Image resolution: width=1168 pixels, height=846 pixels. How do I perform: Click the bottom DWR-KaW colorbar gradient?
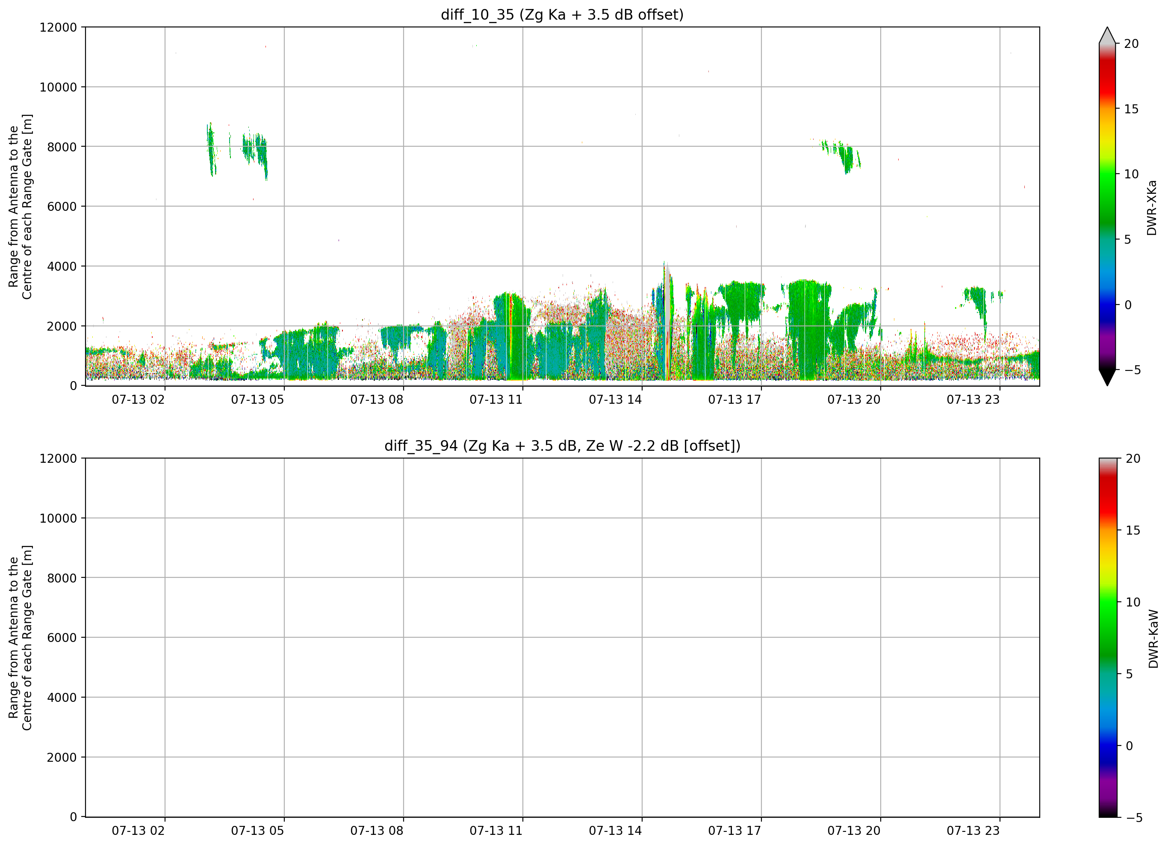tap(1108, 637)
